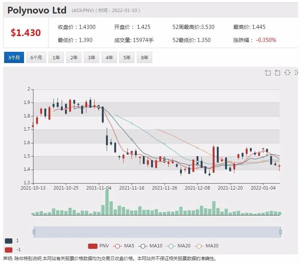Image resolution: width=301 pixels, height=265 pixels.
Task: Click 52最低价: 1.350 text
Action: (x=191, y=40)
